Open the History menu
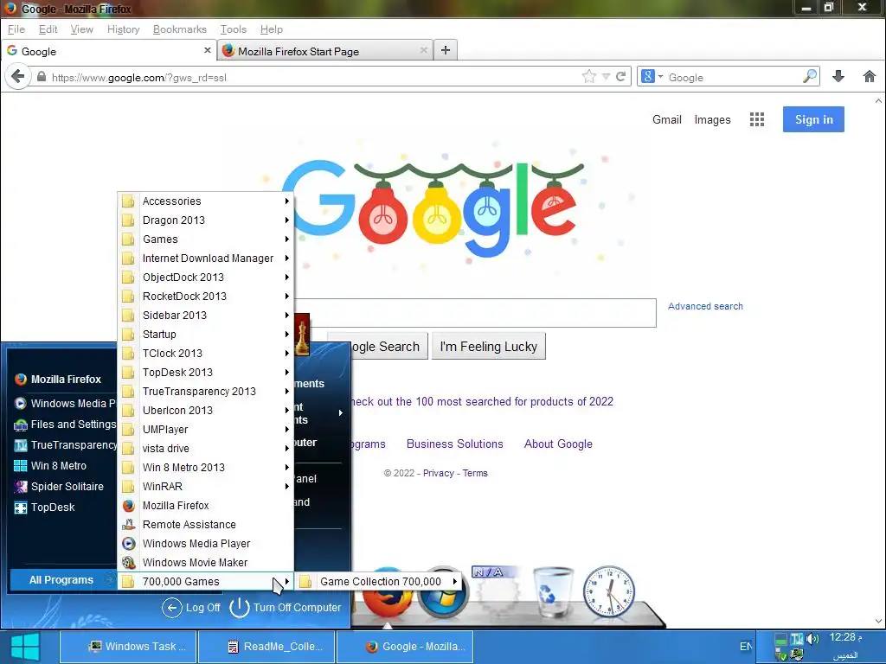This screenshot has width=886, height=664. click(x=123, y=29)
